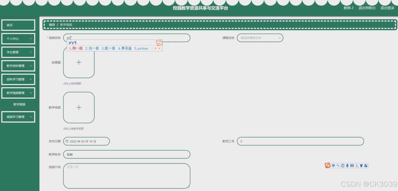Click the plus to upload a cover image

[79, 62]
